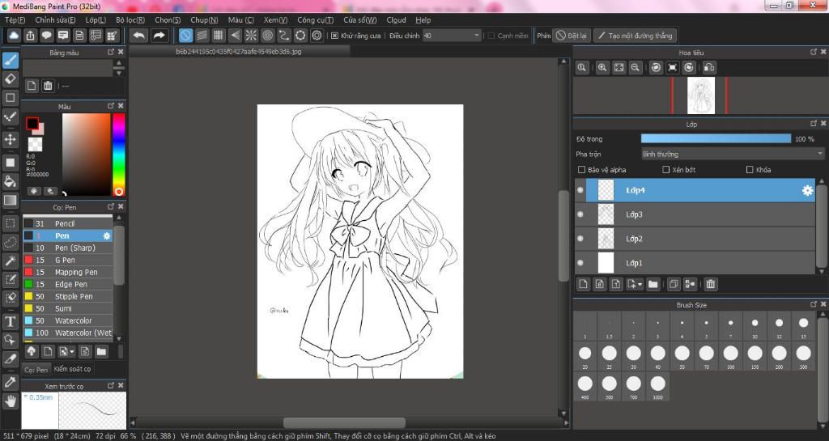Click the Undo arrow in toolbar
829x441 pixels.
point(139,36)
